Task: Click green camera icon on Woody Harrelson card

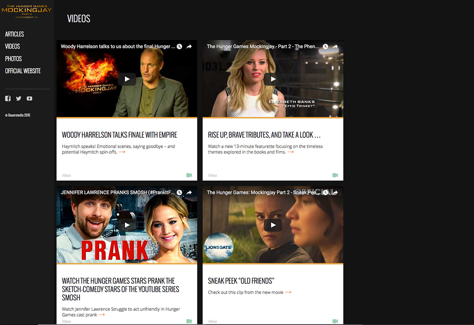Action: point(189,175)
